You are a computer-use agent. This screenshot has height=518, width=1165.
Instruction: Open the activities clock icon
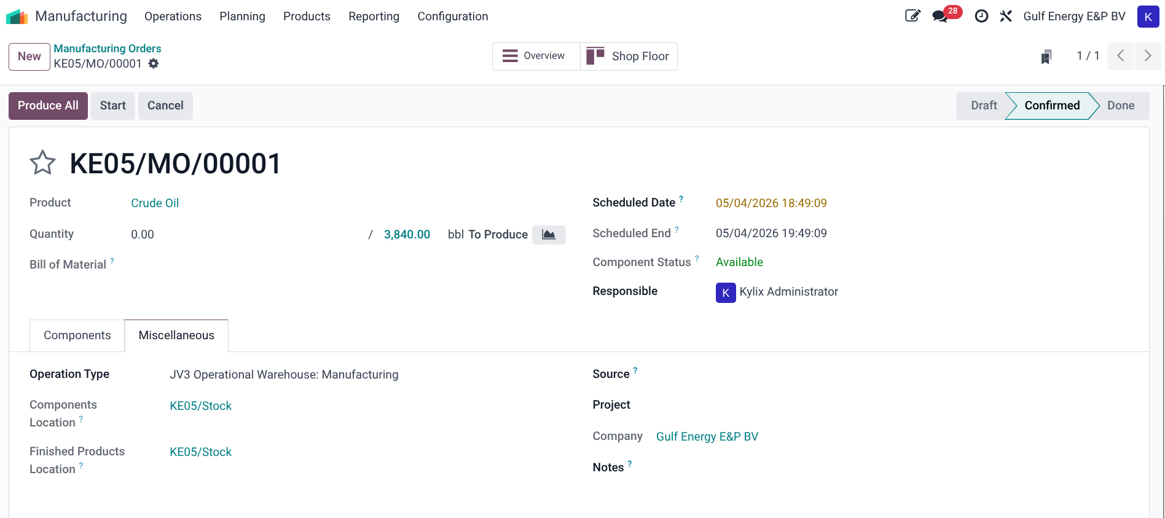point(982,17)
